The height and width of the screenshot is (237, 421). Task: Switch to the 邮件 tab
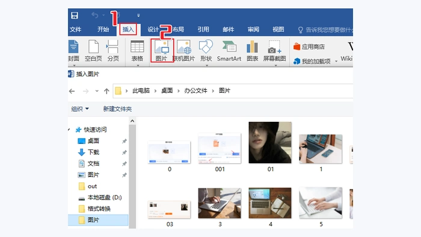(228, 29)
